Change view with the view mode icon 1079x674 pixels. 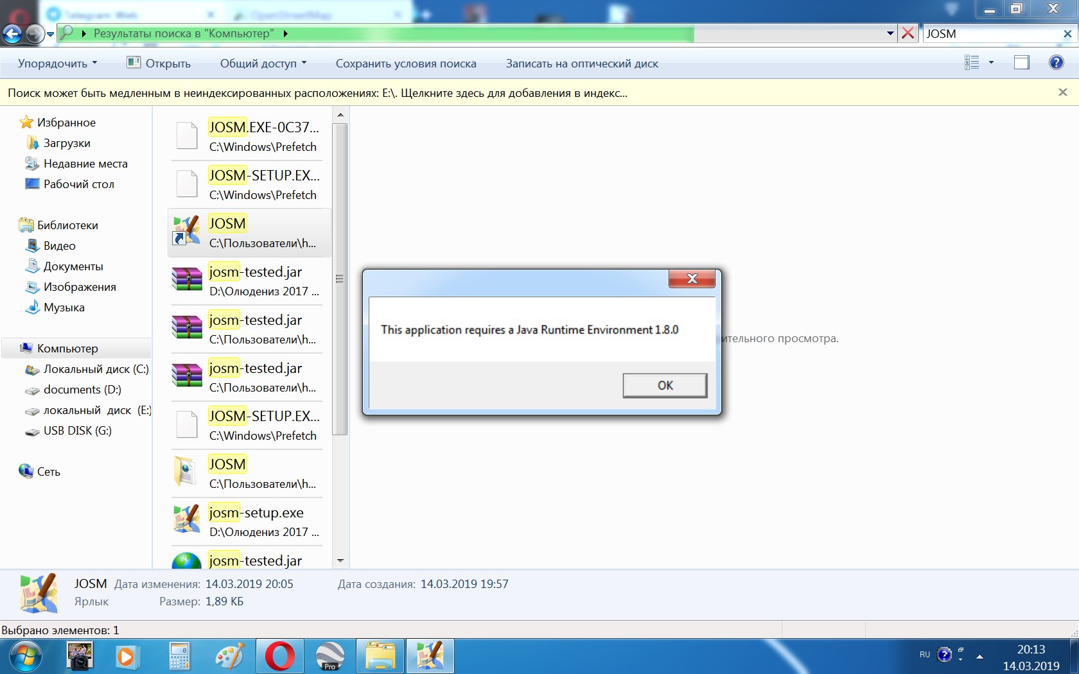[x=972, y=62]
